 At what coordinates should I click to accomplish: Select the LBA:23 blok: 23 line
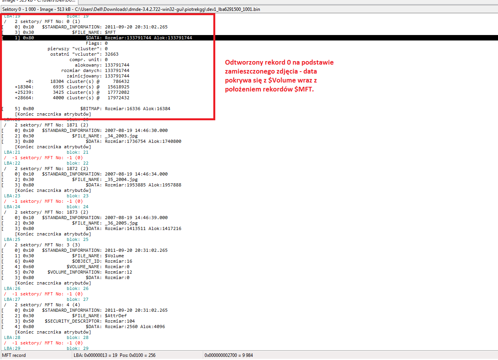(46, 196)
